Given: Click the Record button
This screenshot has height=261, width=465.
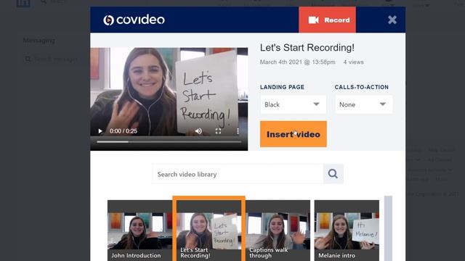Looking at the screenshot, I should 327,20.
